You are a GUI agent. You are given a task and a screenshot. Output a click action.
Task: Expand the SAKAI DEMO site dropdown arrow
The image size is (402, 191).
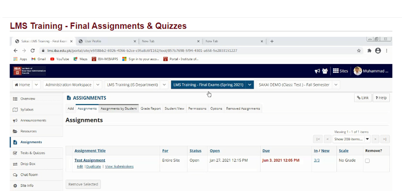[336, 85]
